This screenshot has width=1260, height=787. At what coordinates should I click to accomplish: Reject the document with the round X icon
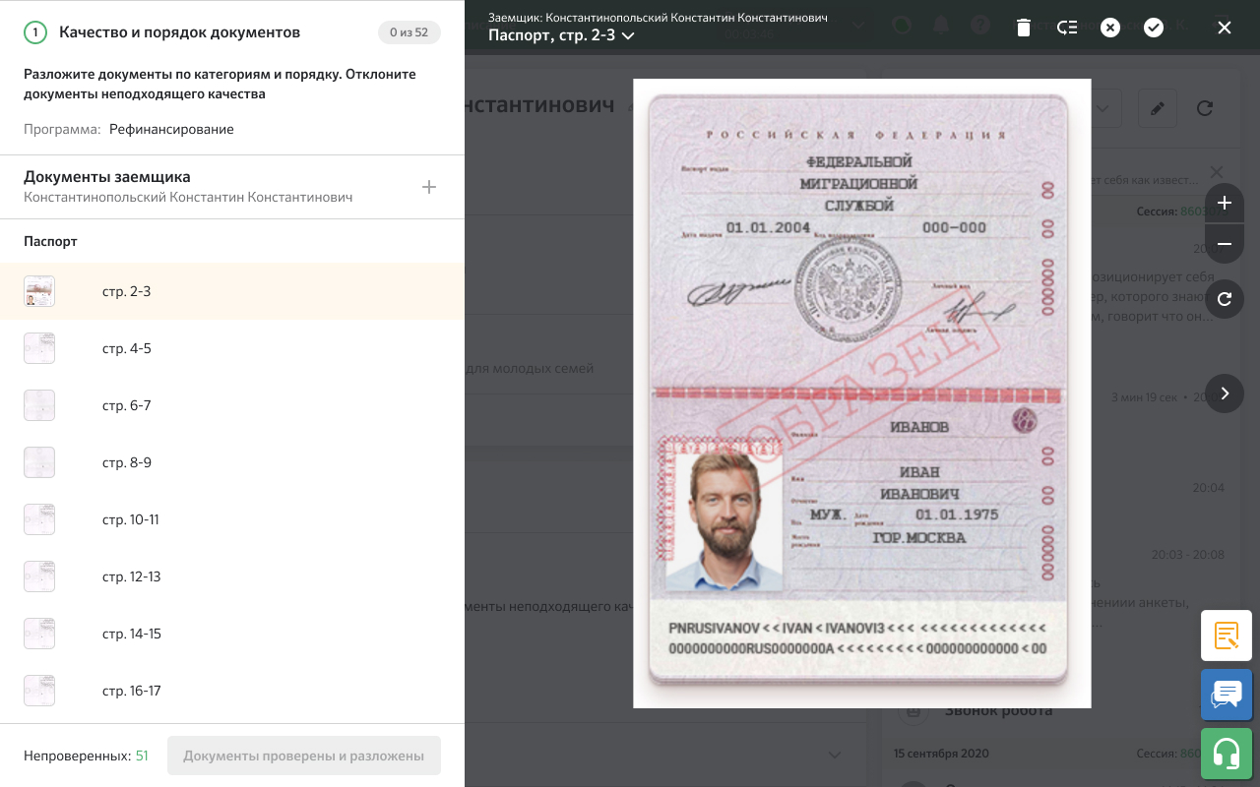point(1110,28)
